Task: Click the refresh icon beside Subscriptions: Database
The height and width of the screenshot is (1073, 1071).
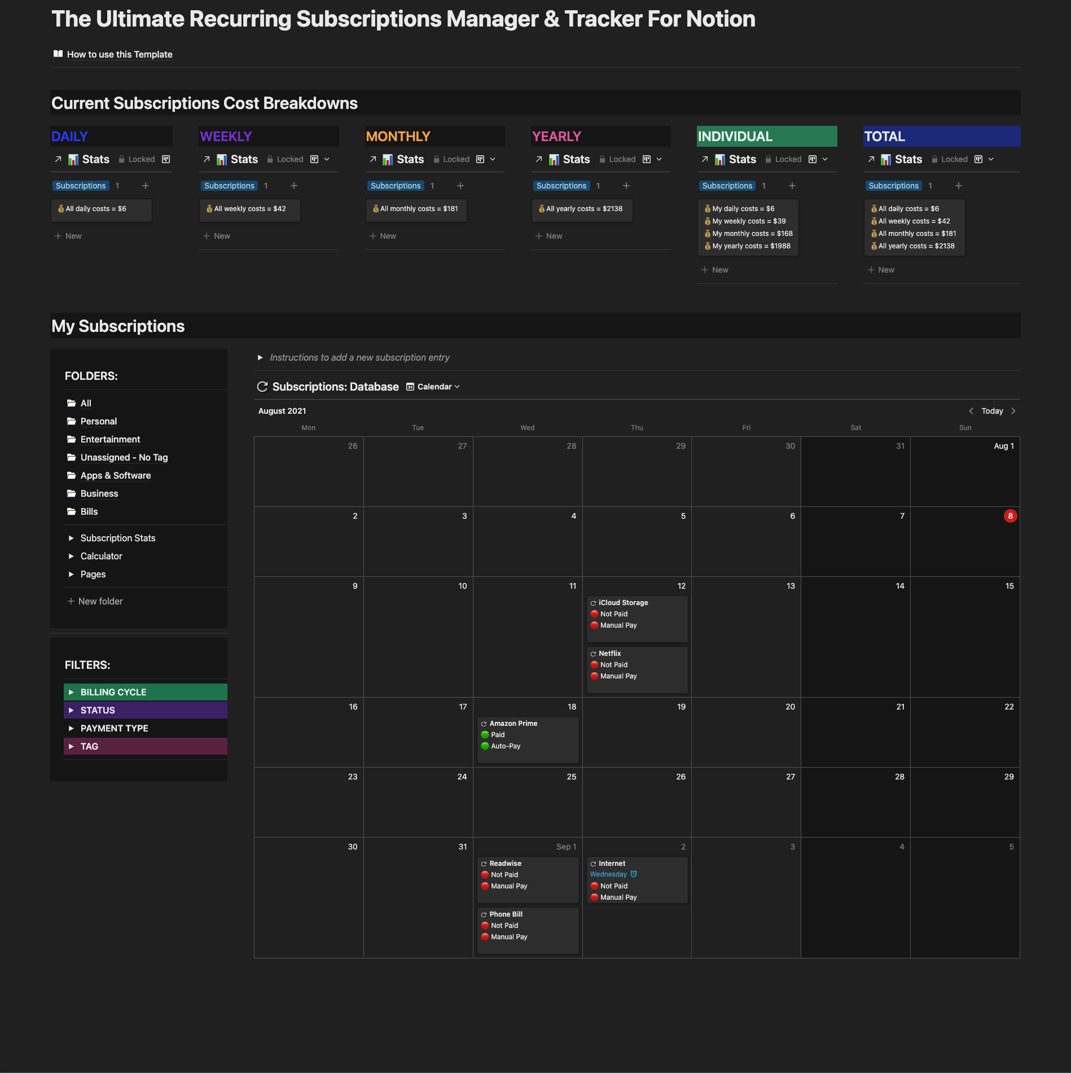Action: (x=263, y=387)
